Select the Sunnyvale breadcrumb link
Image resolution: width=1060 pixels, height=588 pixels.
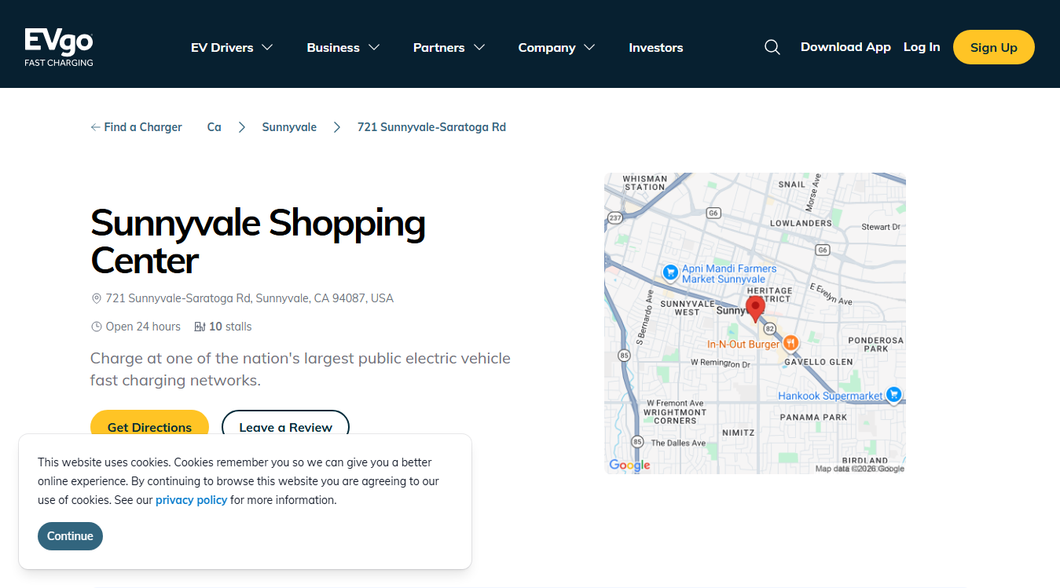pyautogui.click(x=289, y=127)
